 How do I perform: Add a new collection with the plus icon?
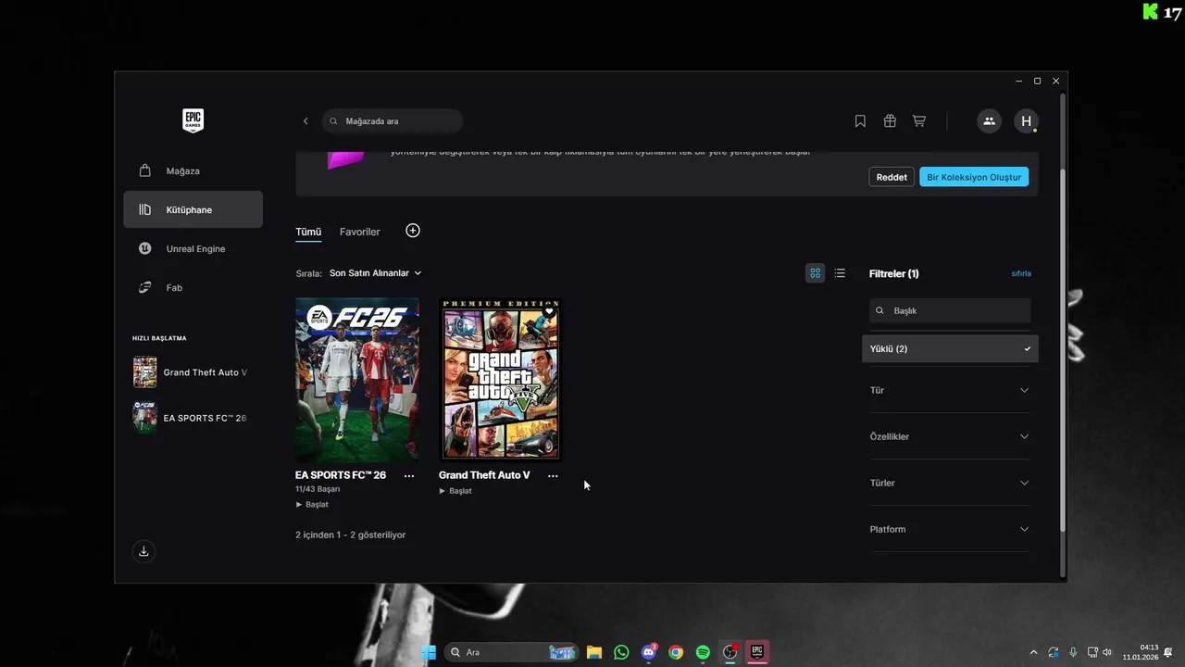(x=413, y=231)
